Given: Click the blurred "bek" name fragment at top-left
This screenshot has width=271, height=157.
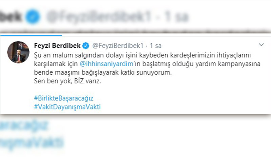Looking at the screenshot, I should coord(11,17).
